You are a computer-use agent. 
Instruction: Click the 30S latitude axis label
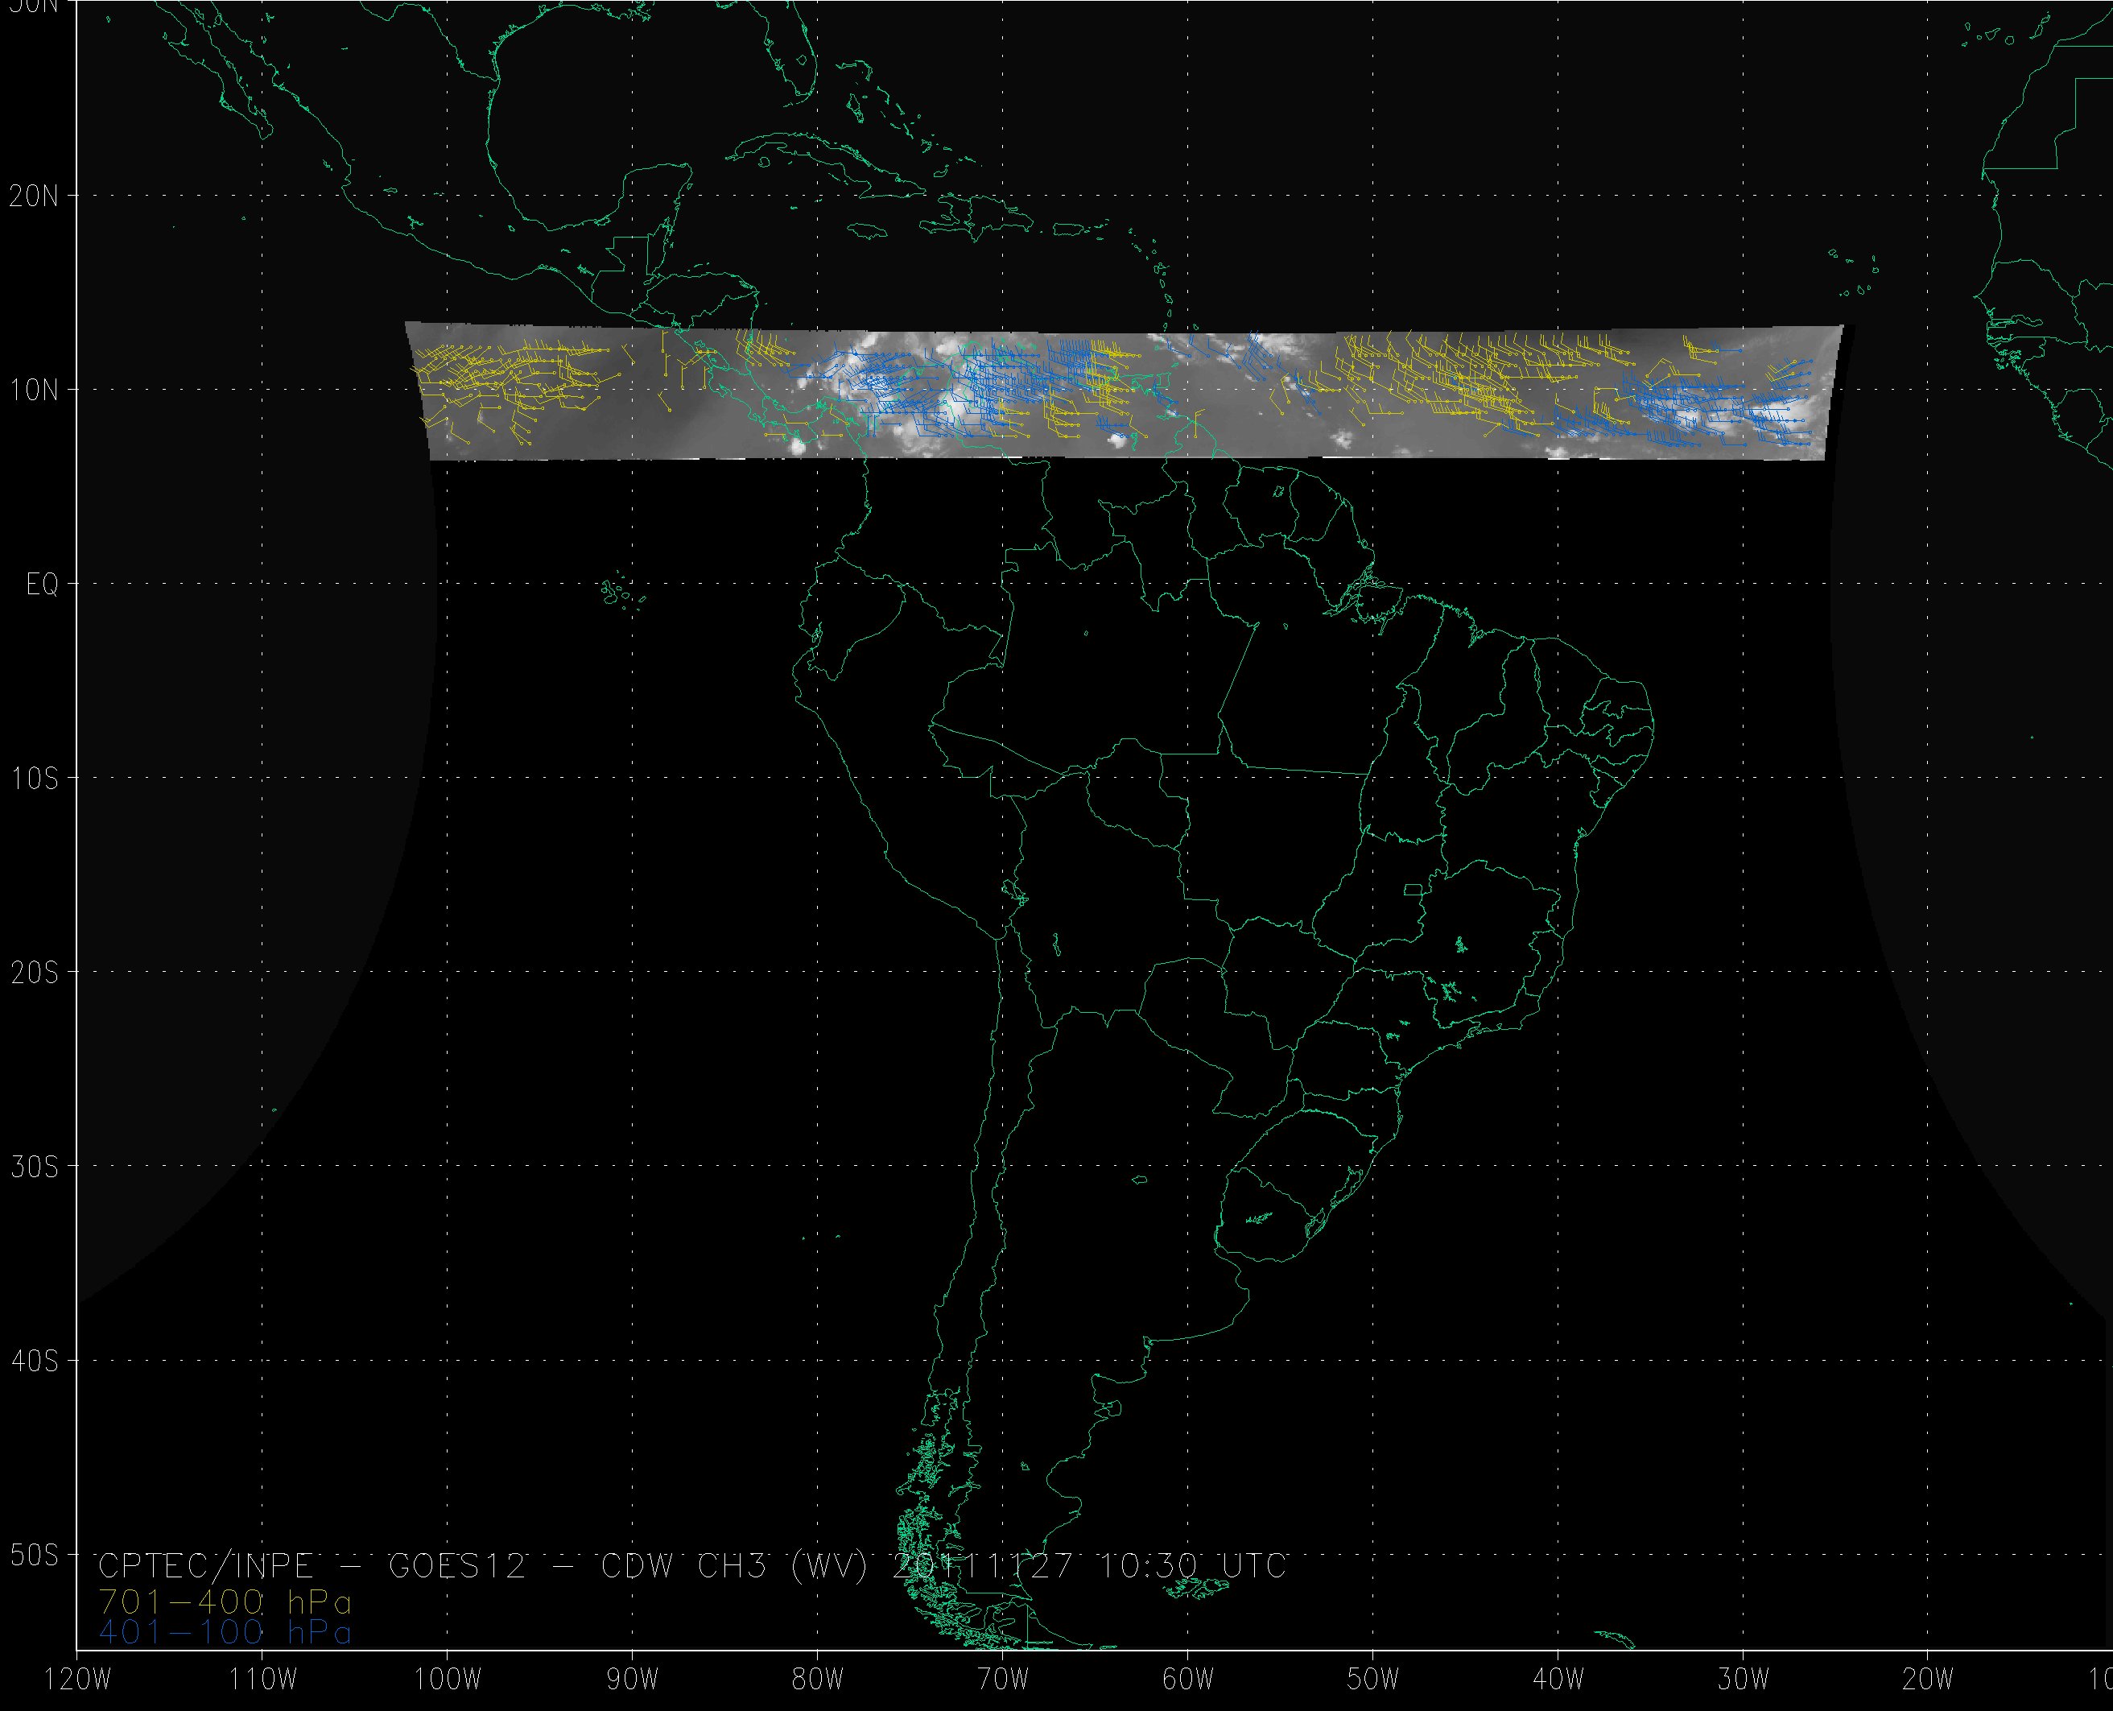pyautogui.click(x=34, y=1167)
